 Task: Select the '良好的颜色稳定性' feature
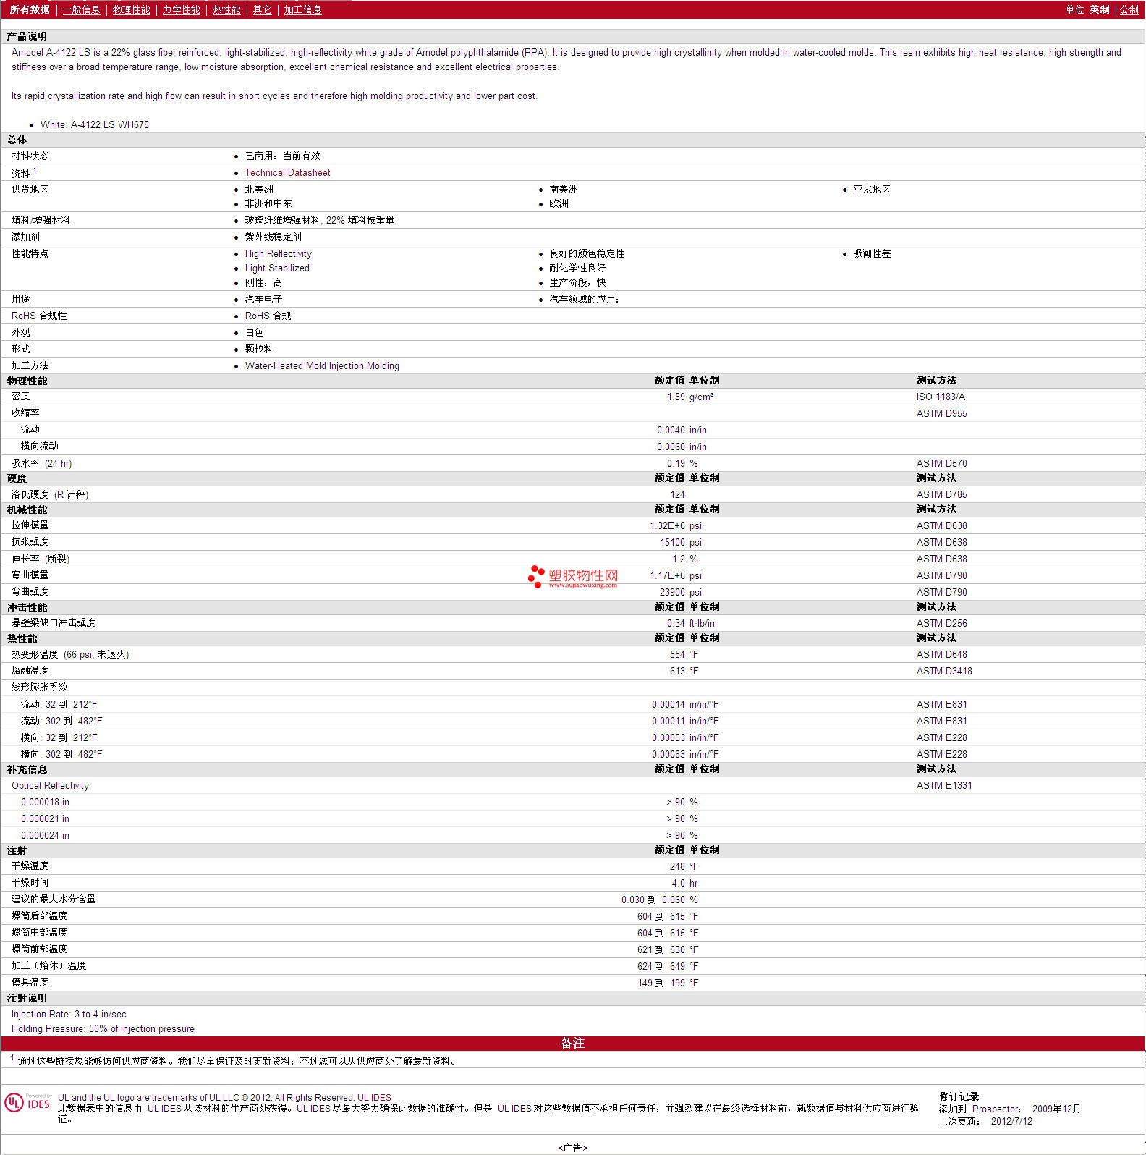[587, 253]
